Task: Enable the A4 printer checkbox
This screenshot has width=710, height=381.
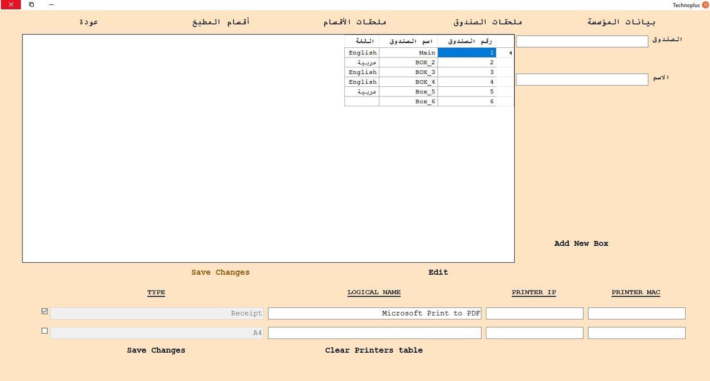Action: [x=44, y=331]
